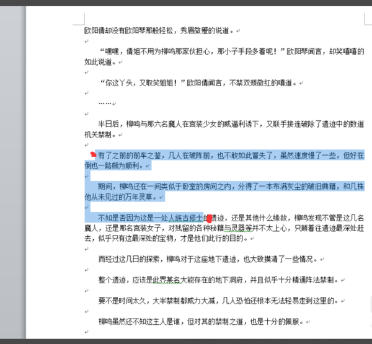Click the highlighted line "倒也一路颇为顺利。"

click(x=115, y=165)
